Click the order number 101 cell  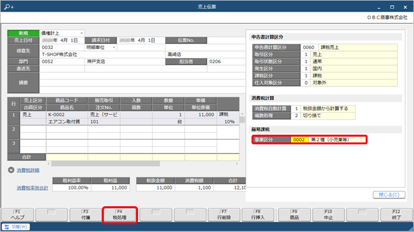[x=104, y=122]
